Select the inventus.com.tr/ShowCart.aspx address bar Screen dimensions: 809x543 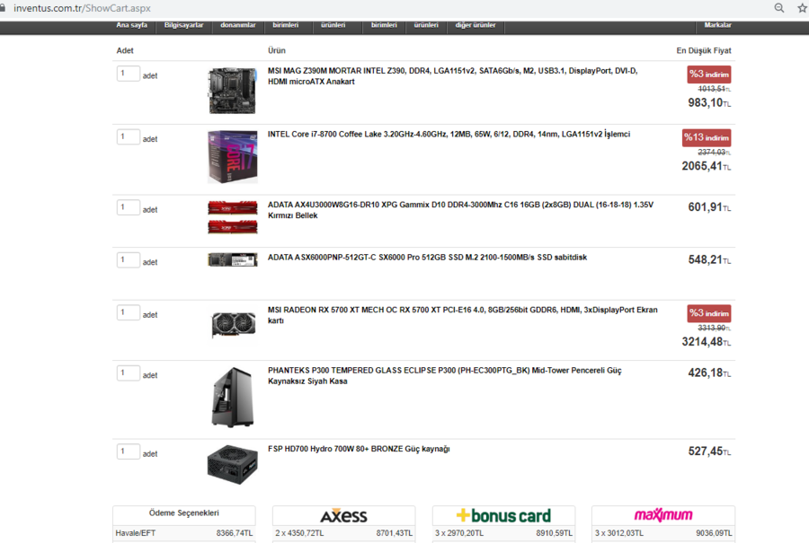click(82, 8)
